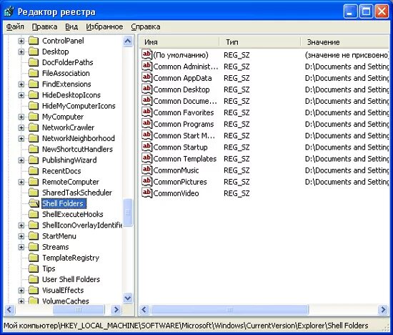Click the status bar registry path
This screenshot has width=393, height=335.
coord(186,326)
